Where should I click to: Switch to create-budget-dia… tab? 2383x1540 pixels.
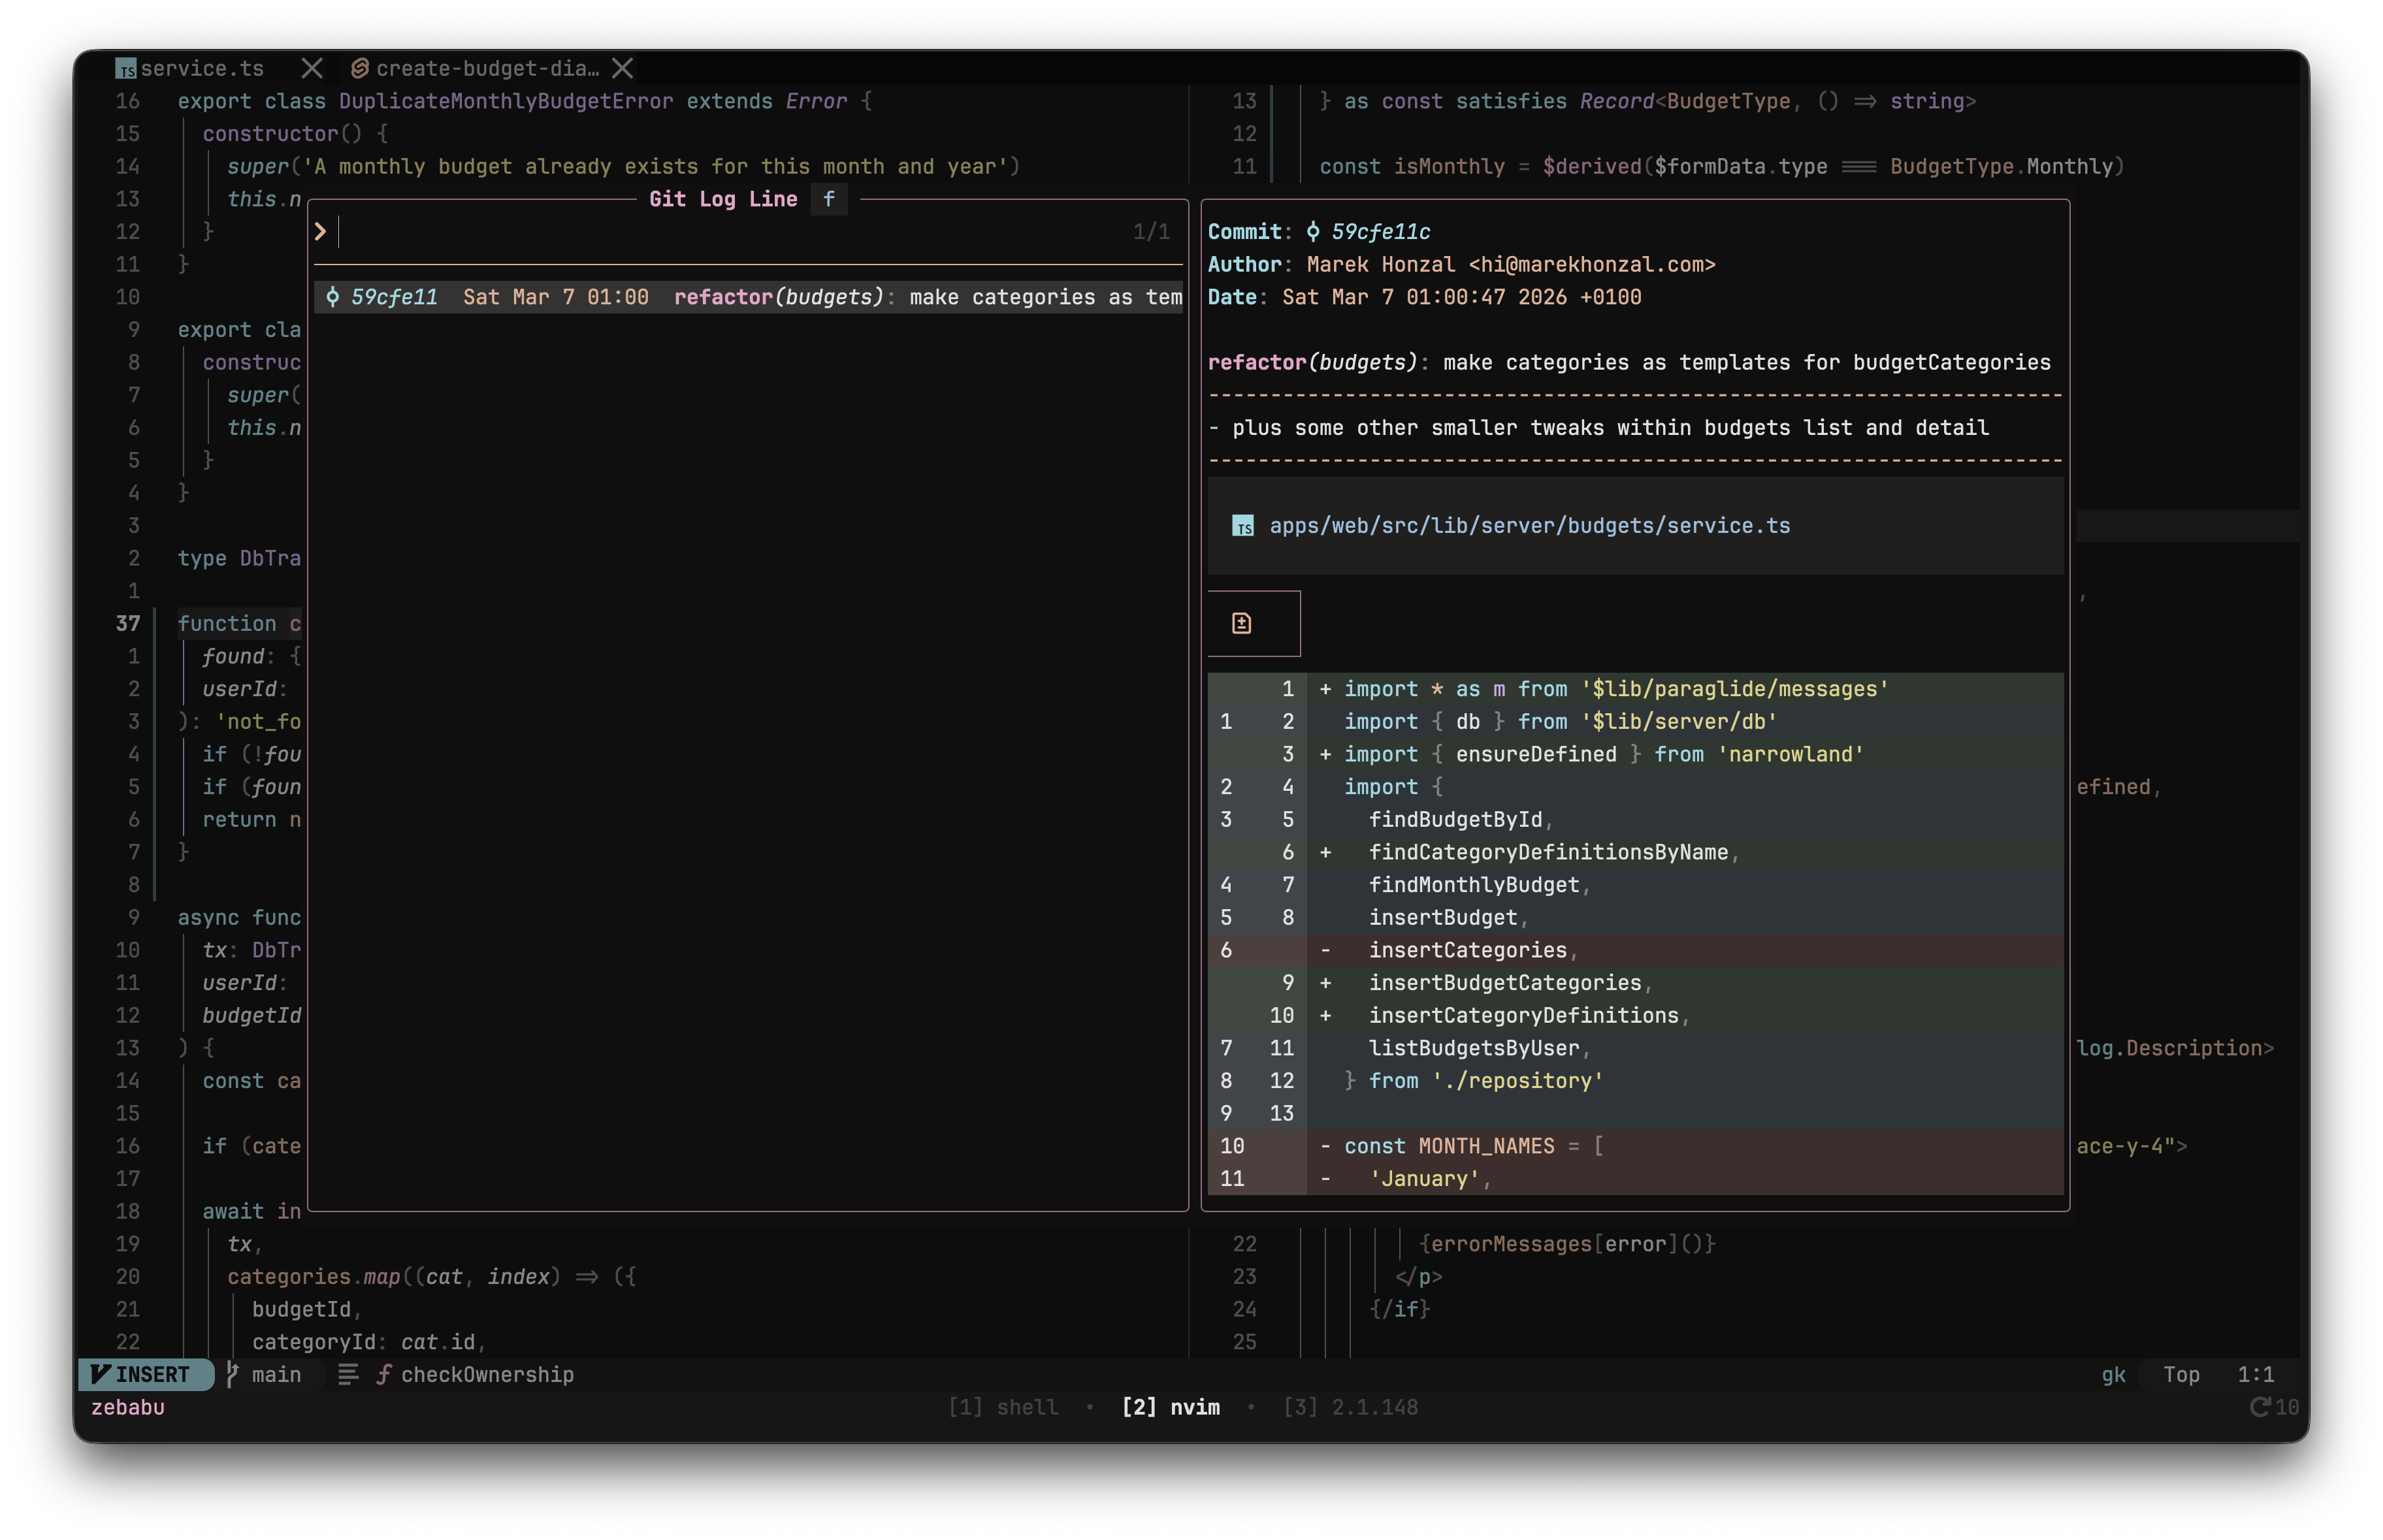pos(488,68)
